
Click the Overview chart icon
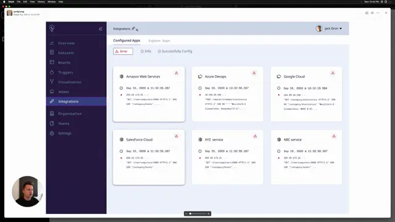52,43
